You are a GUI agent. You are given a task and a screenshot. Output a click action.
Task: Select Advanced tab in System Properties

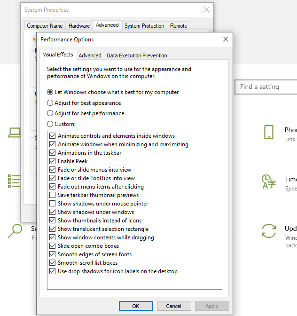[107, 25]
